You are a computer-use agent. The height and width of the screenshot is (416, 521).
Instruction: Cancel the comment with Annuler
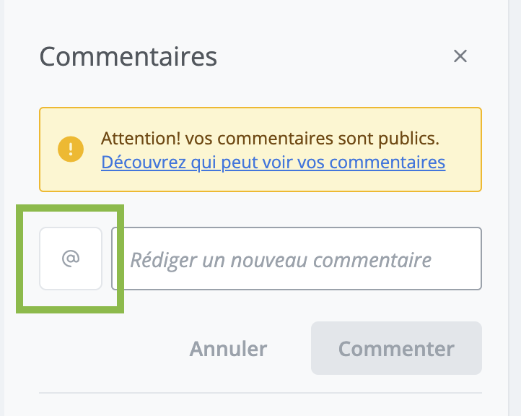click(228, 349)
